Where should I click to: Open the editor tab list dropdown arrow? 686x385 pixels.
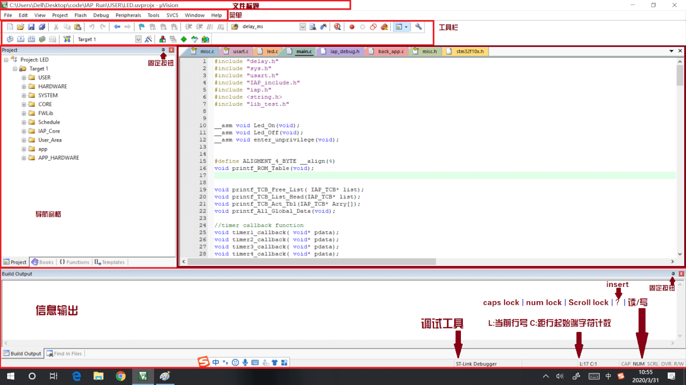click(671, 51)
